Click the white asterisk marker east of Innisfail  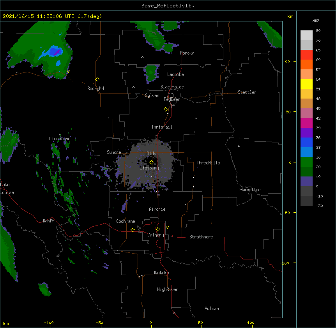tap(196, 118)
